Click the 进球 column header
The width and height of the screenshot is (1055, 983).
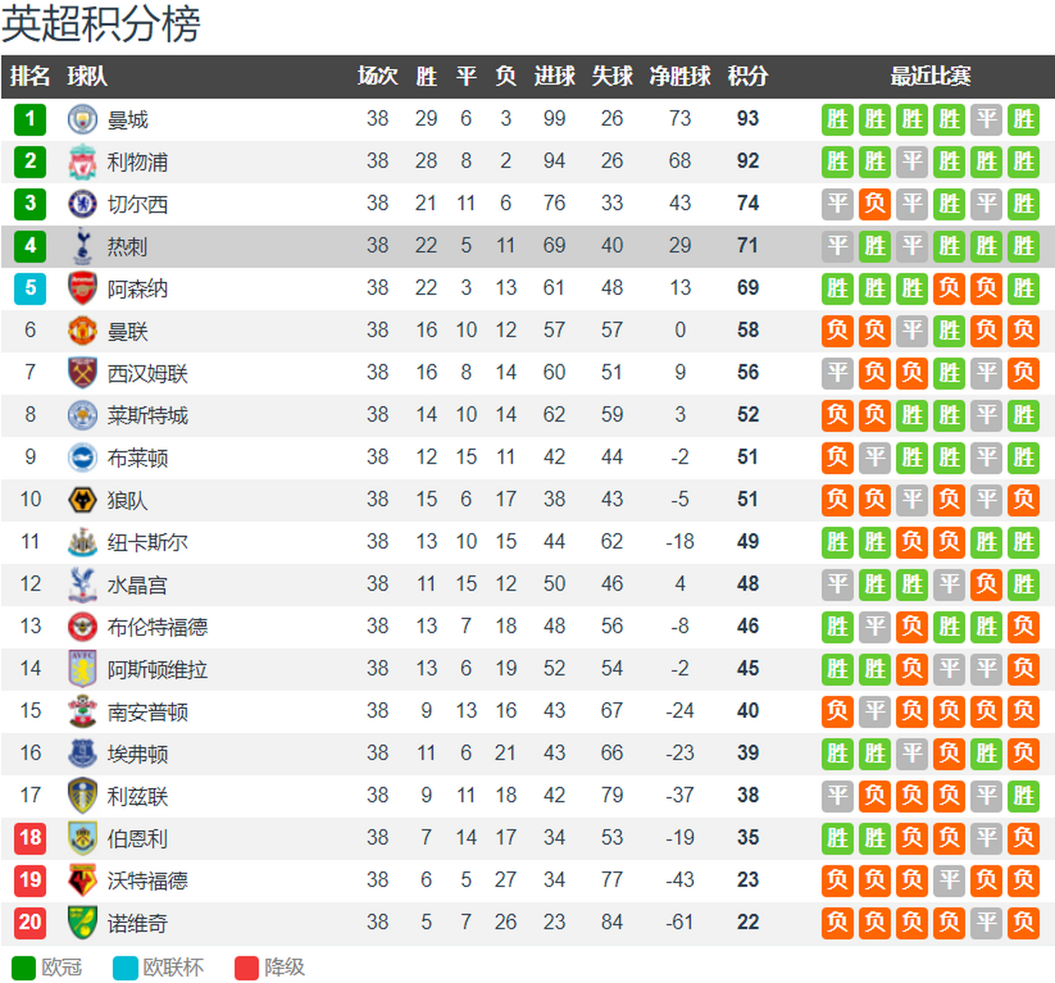click(x=554, y=76)
